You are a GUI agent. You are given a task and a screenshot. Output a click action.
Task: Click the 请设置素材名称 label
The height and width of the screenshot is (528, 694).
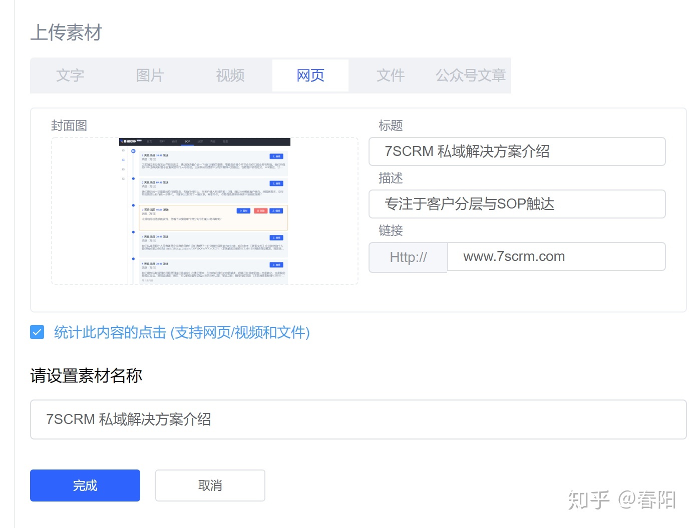[86, 375]
